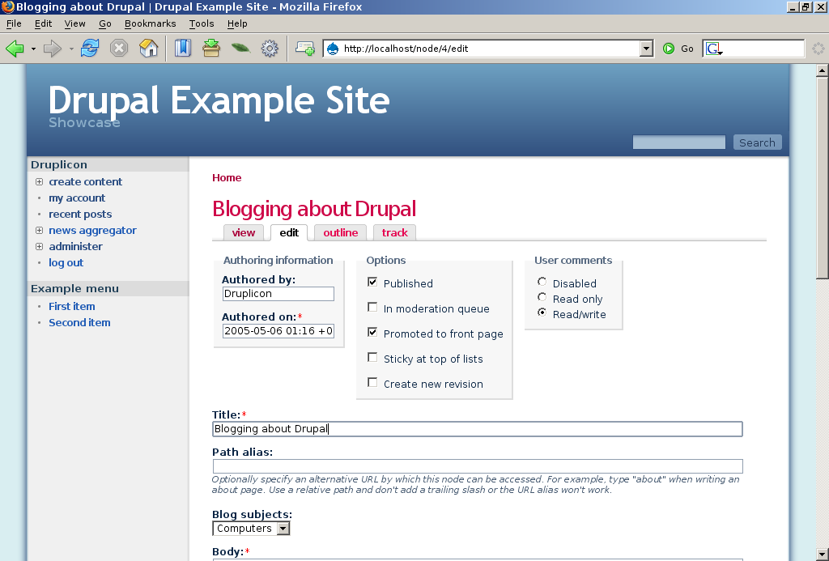Click the Title input field

pos(478,429)
